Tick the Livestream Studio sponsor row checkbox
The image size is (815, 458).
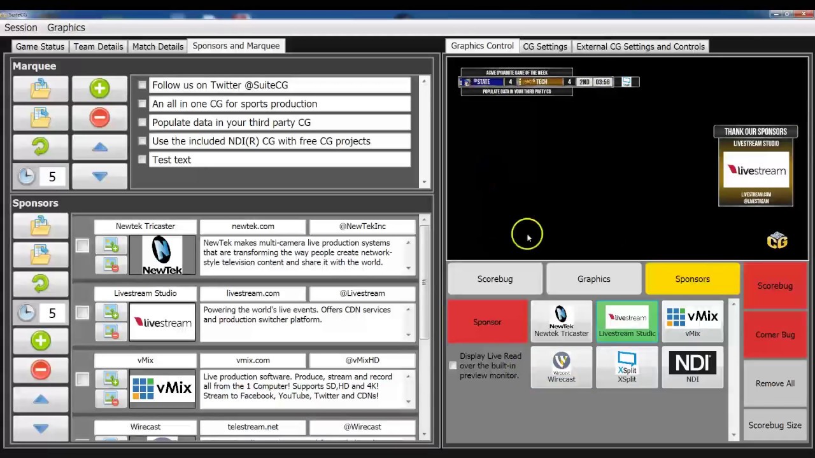click(82, 312)
